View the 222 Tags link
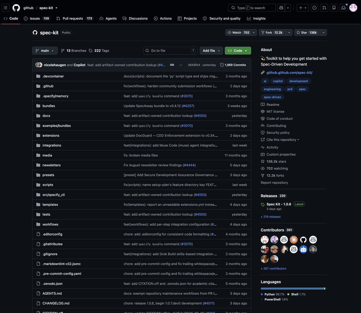Image resolution: width=361 pixels, height=313 pixels. point(99,51)
